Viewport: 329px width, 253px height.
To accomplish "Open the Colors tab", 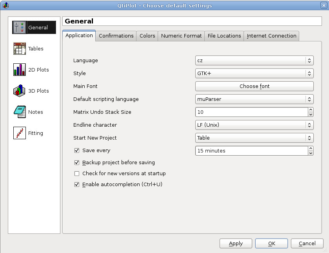I will [147, 36].
